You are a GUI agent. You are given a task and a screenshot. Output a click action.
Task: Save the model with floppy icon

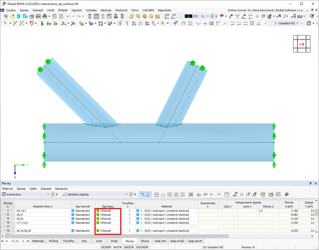click(38, 16)
